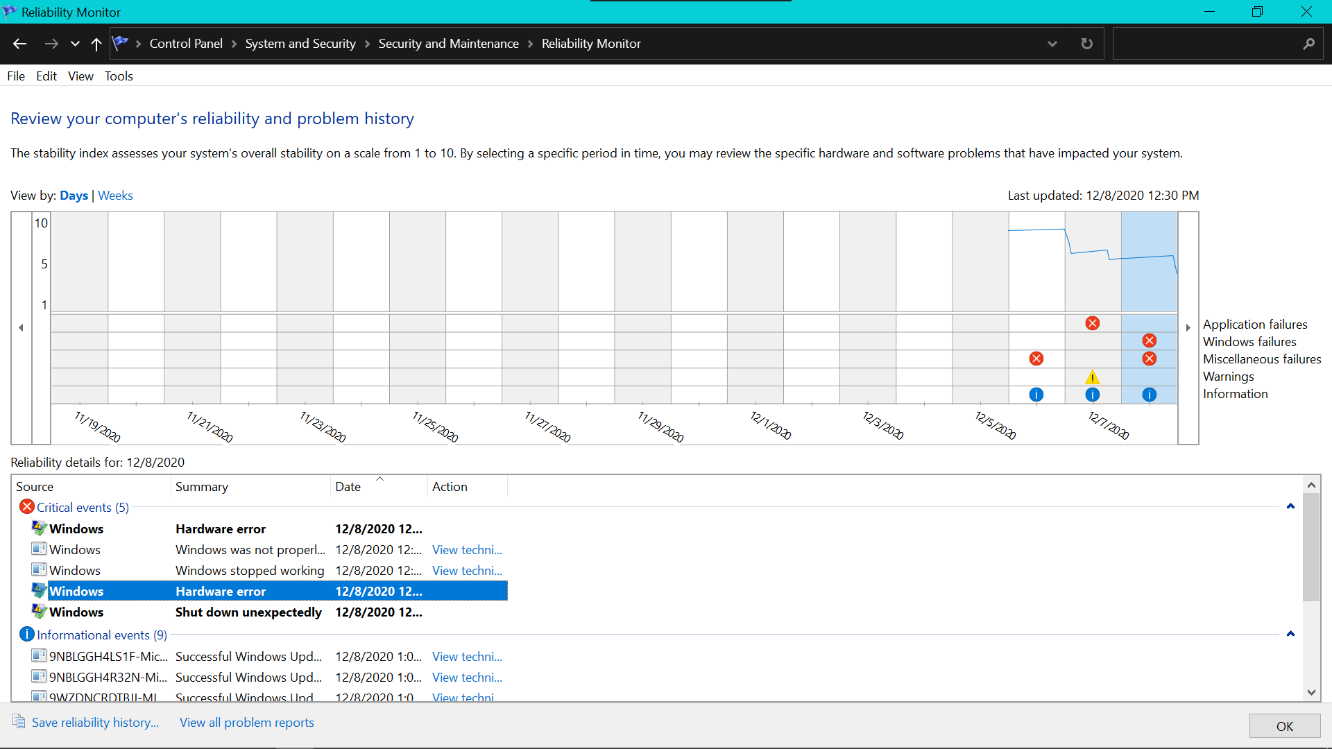
Task: Open View all problem reports
Action: 247,723
